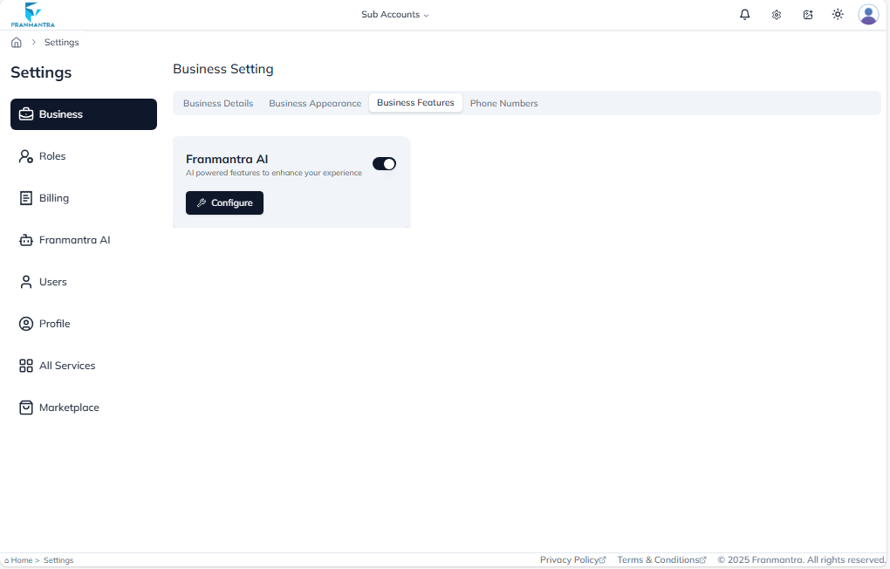Click the image capture icon in top bar
This screenshot has height=569, width=890.
(x=807, y=14)
